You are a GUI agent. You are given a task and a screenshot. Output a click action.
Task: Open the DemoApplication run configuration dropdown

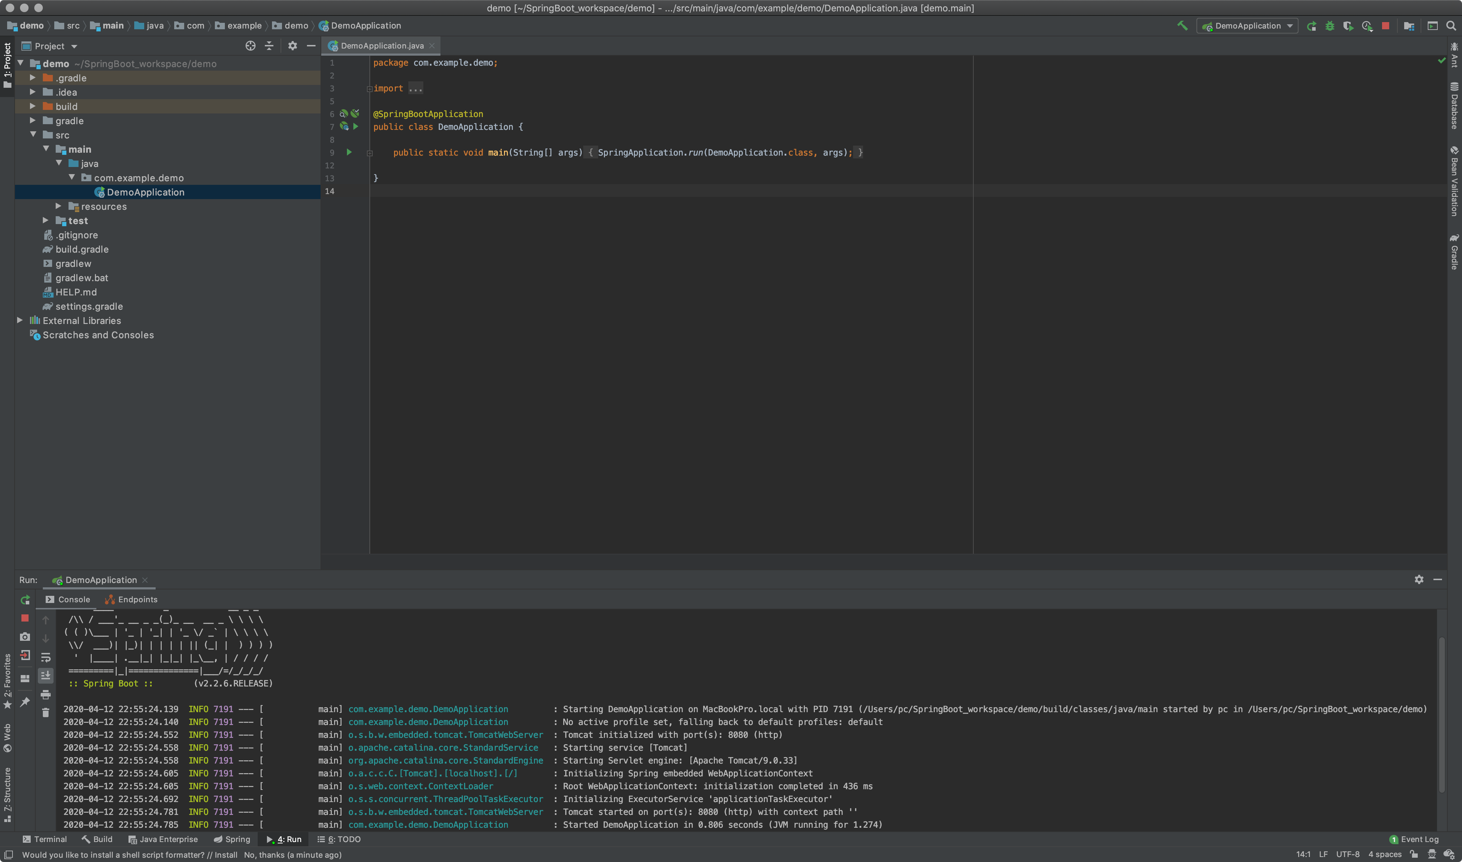pos(1247,26)
